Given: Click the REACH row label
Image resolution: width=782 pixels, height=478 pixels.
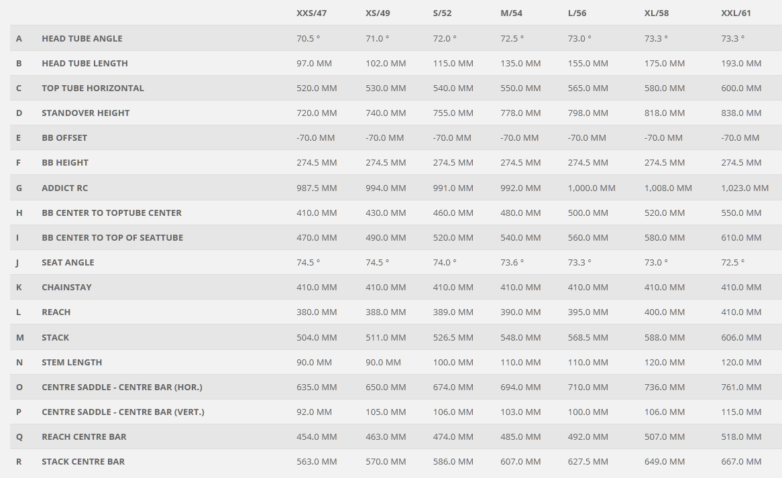Looking at the screenshot, I should (56, 312).
